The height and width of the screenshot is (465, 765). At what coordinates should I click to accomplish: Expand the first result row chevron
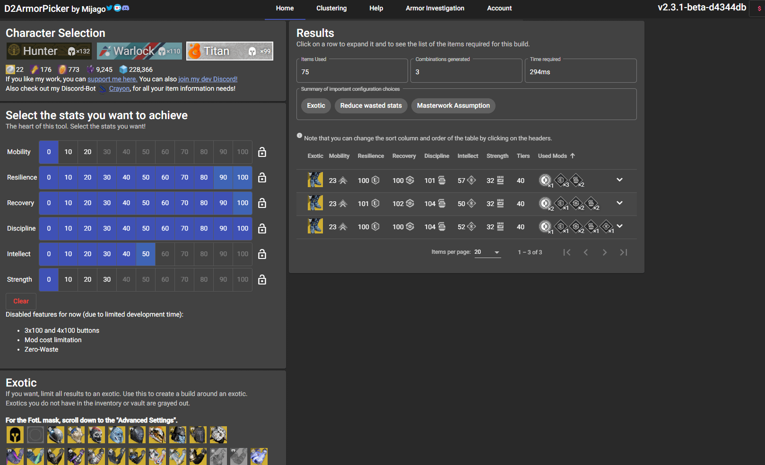coord(619,180)
